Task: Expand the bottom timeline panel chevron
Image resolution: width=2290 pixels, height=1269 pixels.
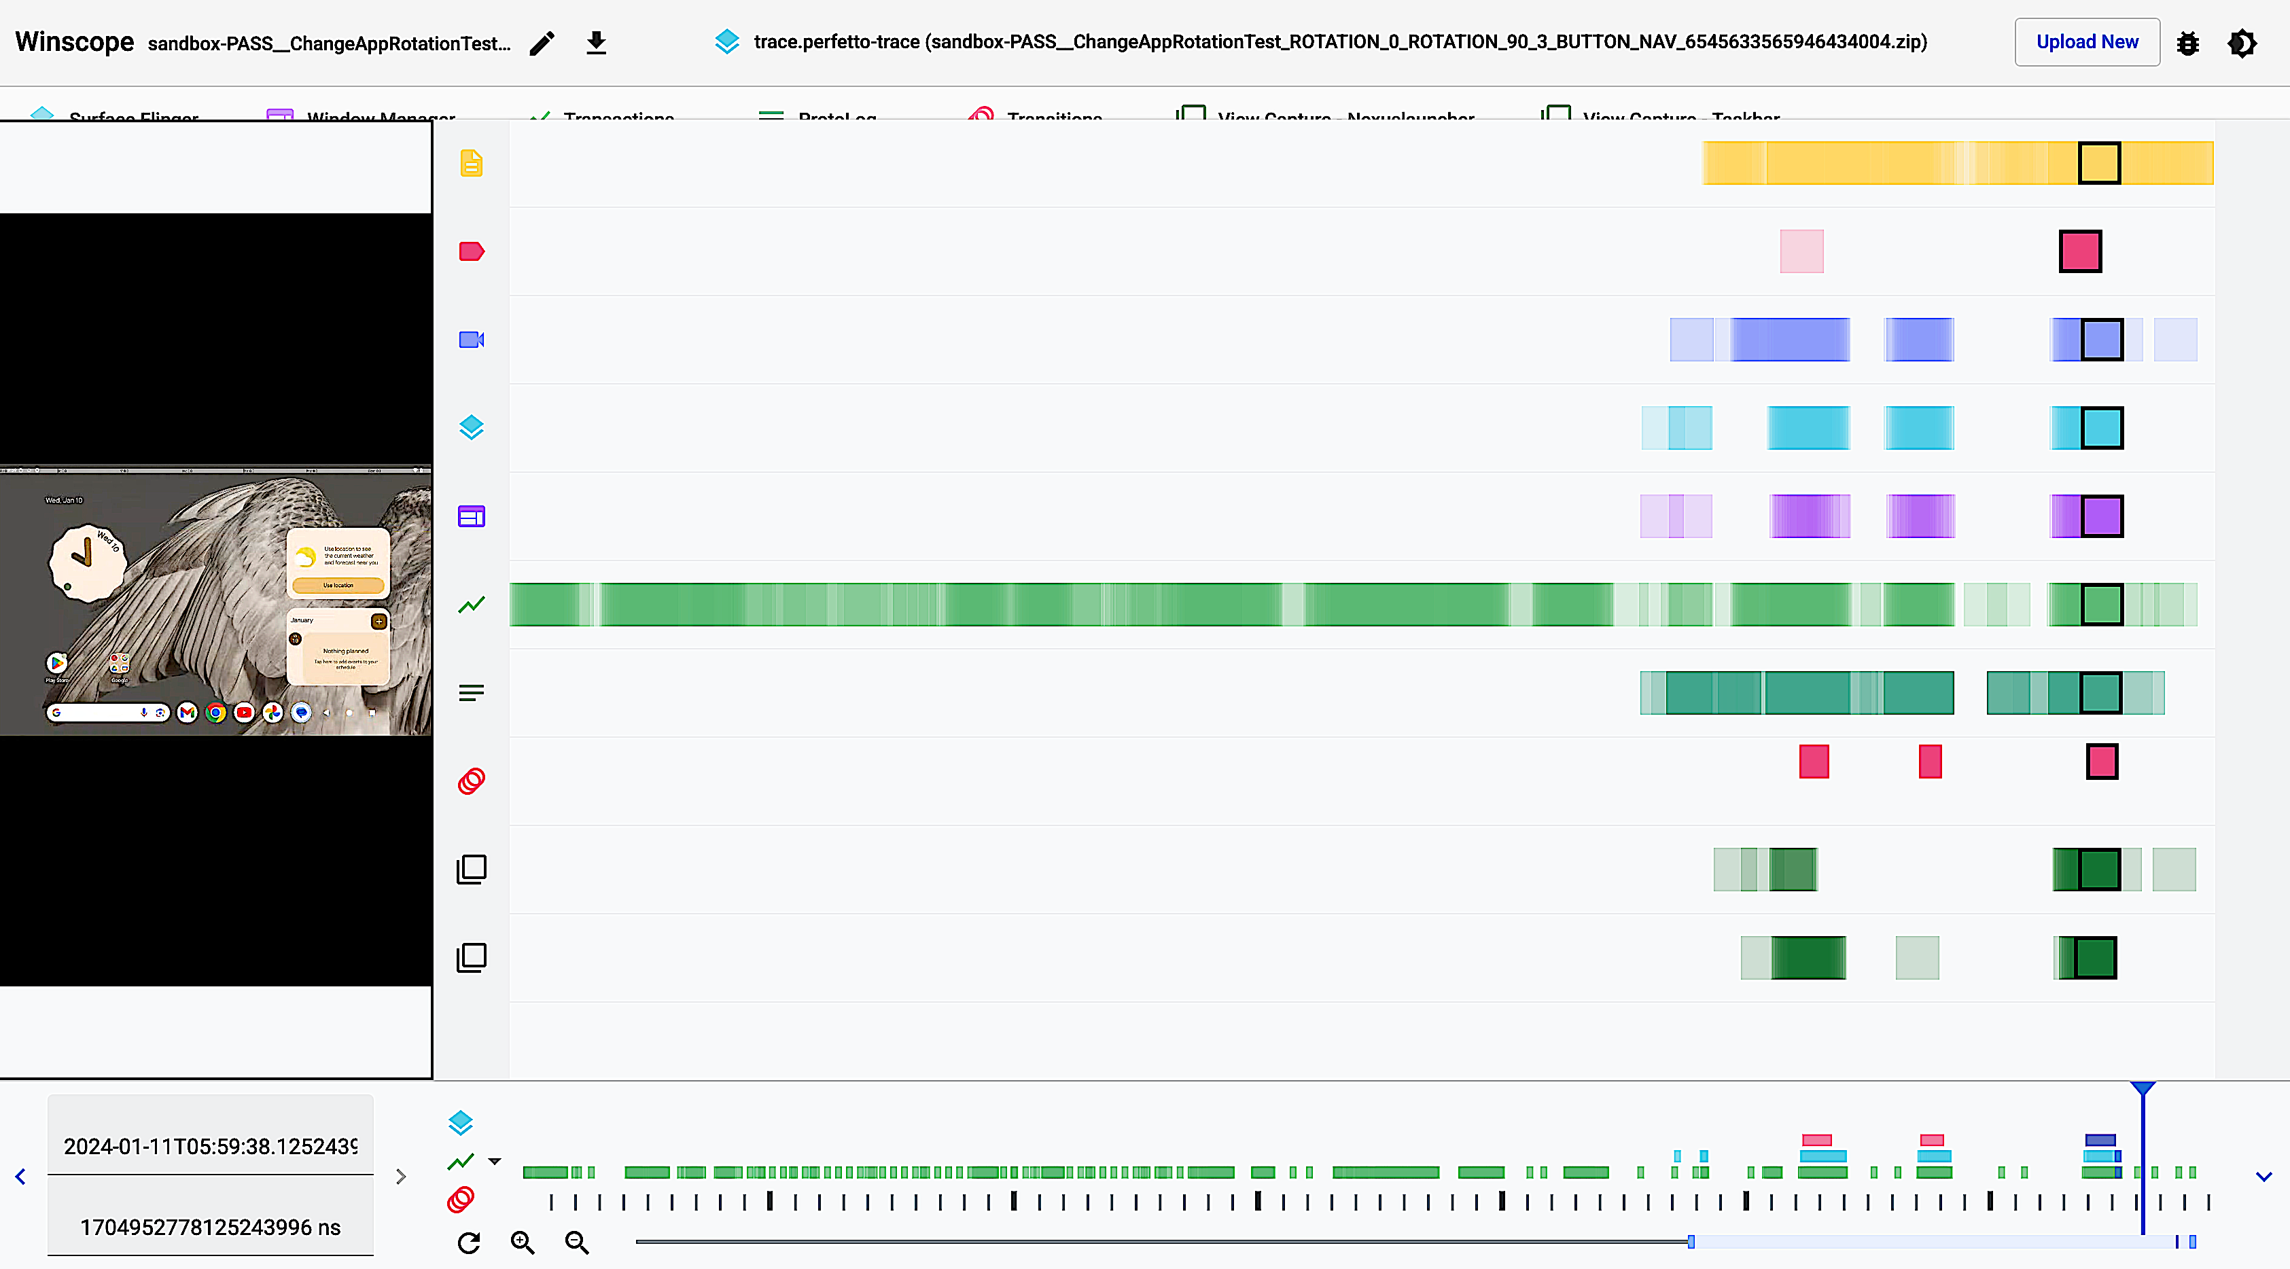Action: point(2265,1175)
